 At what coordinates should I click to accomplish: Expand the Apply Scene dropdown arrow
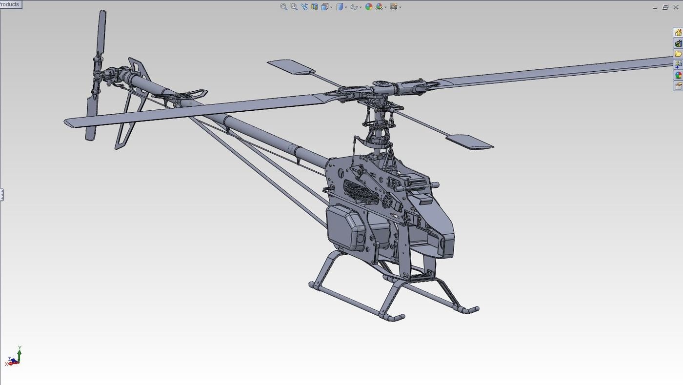pyautogui.click(x=385, y=7)
